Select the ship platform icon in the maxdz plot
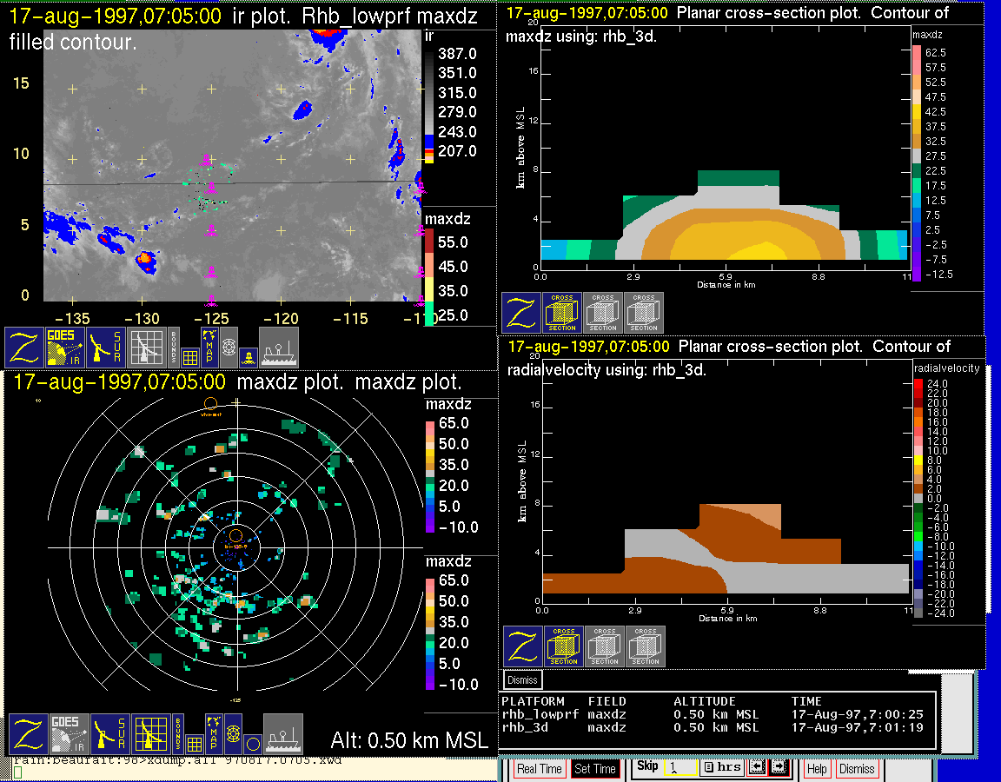 (282, 734)
